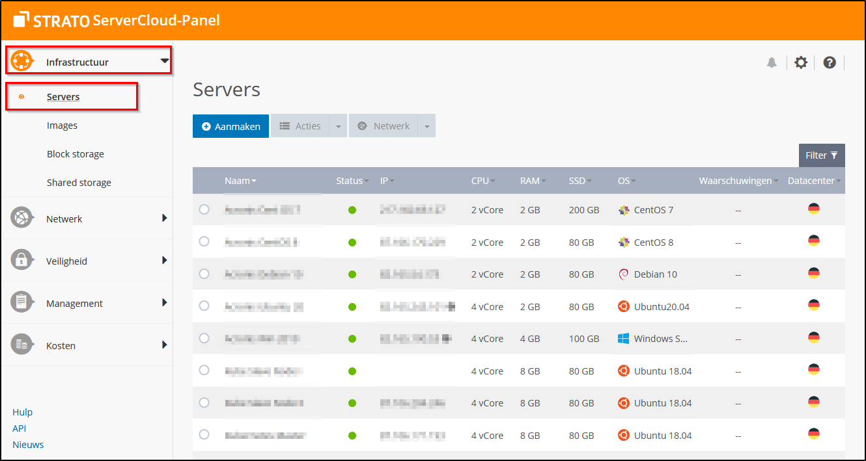
Task: Click the help question mark icon
Action: [x=829, y=62]
